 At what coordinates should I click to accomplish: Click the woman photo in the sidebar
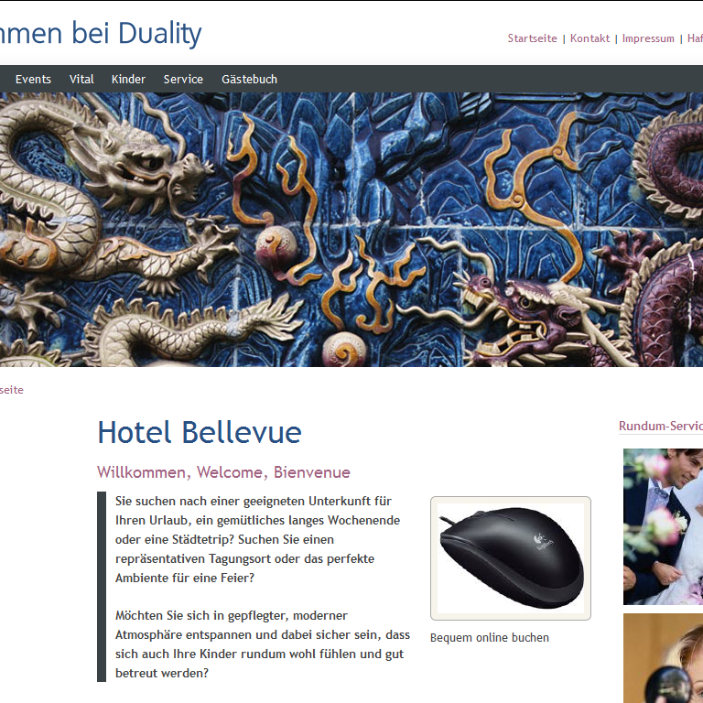pos(663,658)
